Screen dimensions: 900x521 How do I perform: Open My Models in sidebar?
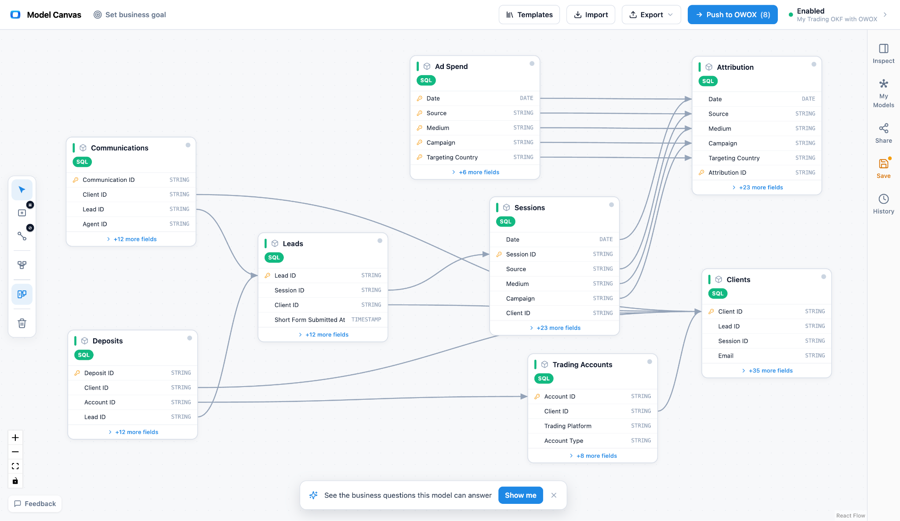point(883,93)
